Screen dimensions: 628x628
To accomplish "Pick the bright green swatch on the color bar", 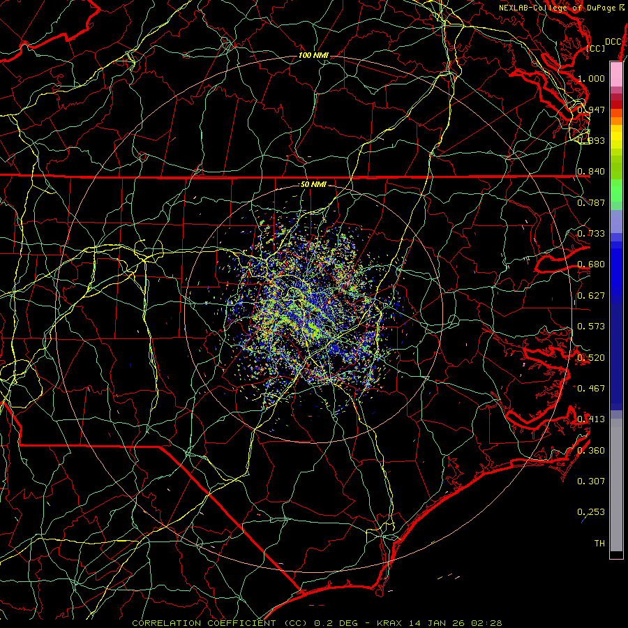I will [x=616, y=190].
